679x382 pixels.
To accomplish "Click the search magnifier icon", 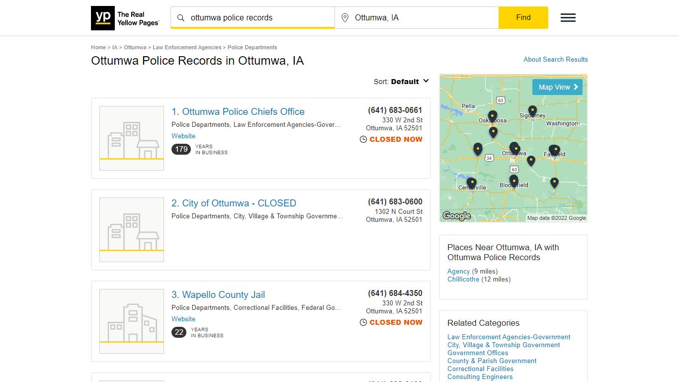I will pyautogui.click(x=181, y=18).
